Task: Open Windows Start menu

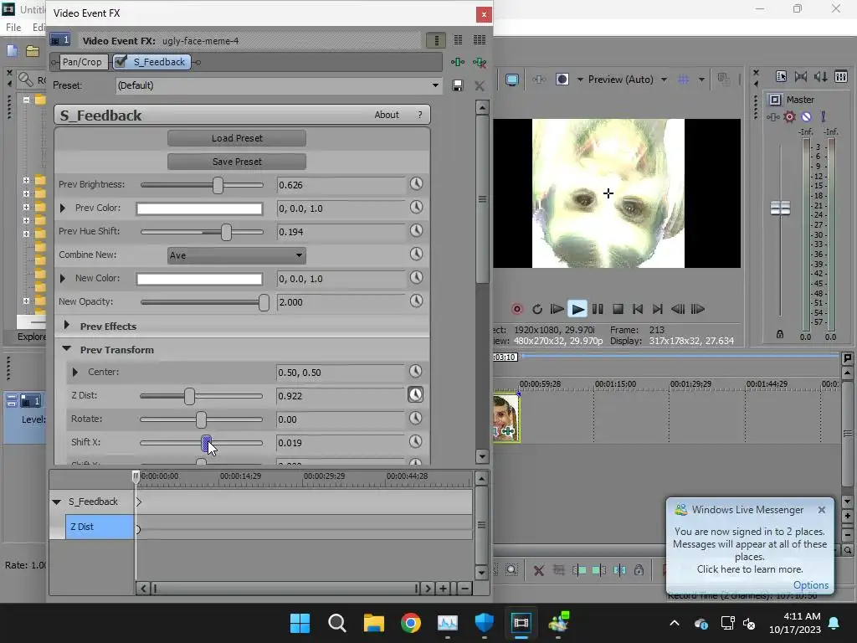Action: point(300,623)
